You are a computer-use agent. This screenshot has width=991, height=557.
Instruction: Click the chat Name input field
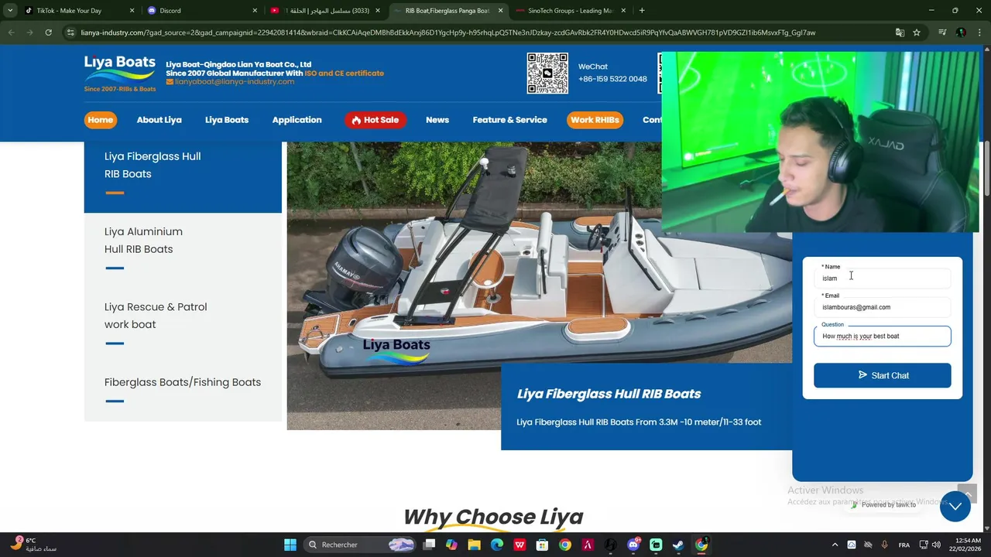coord(882,278)
